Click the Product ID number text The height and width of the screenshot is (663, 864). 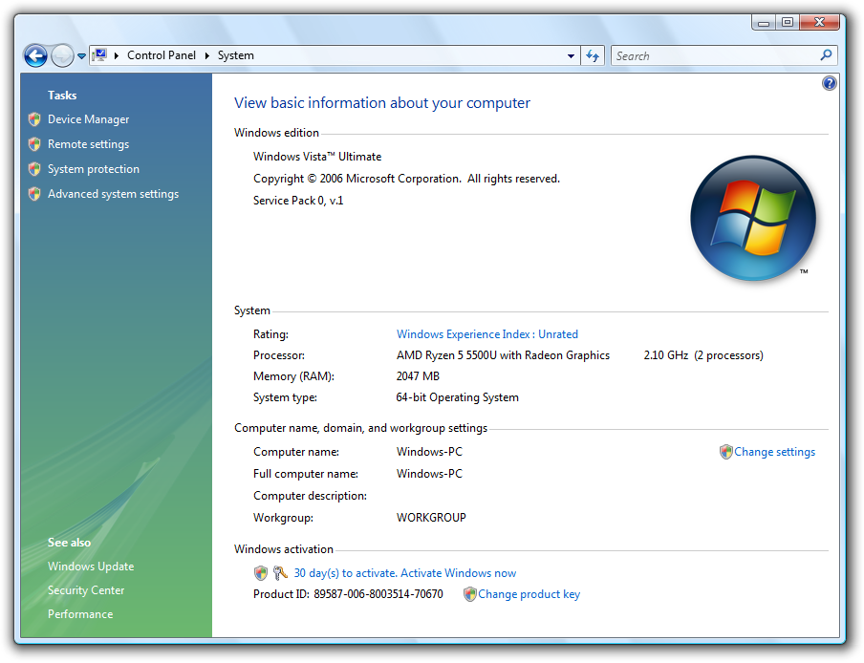[378, 594]
